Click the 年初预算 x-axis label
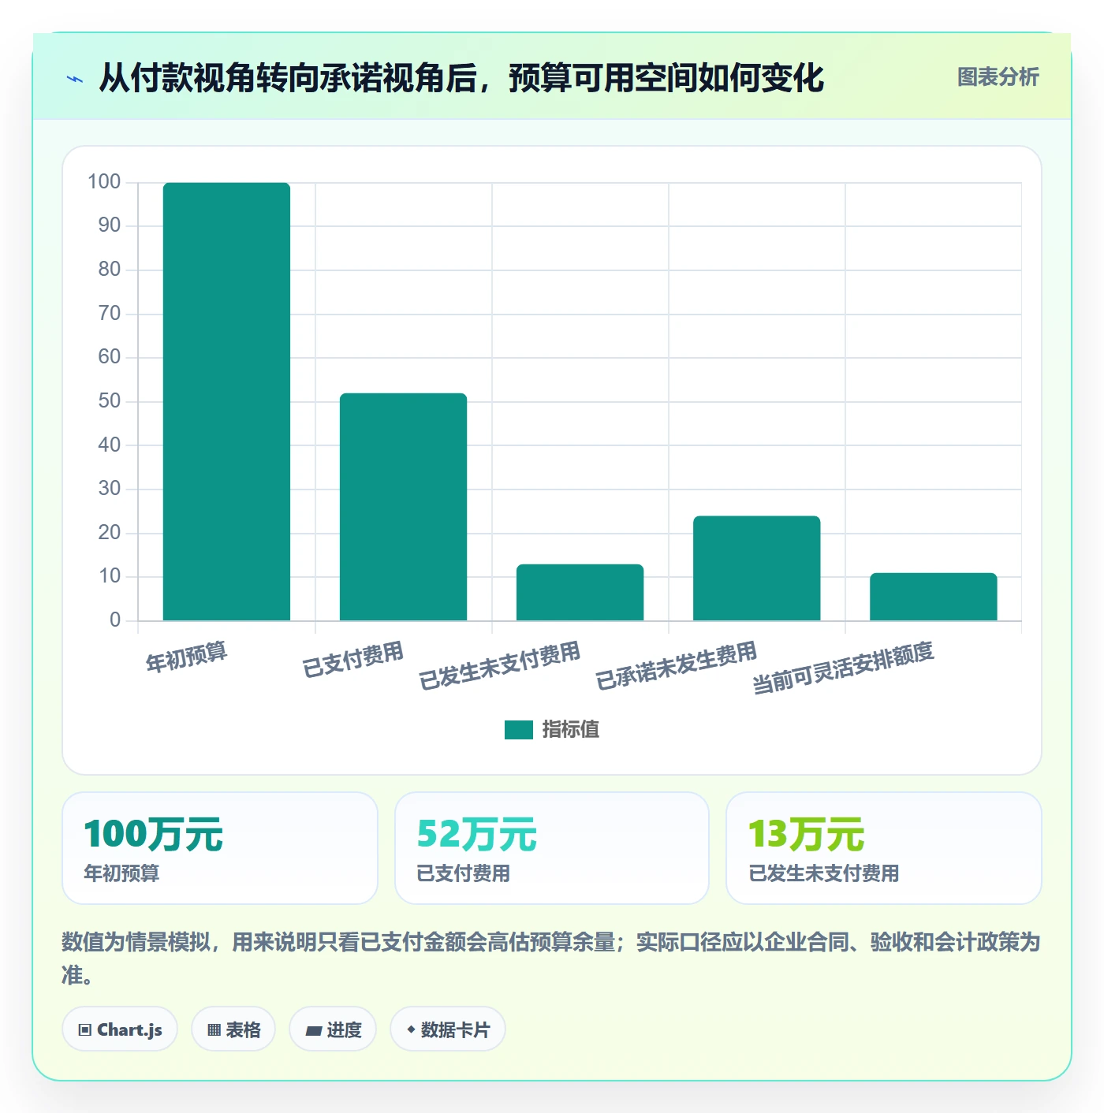1104x1113 pixels. click(187, 657)
